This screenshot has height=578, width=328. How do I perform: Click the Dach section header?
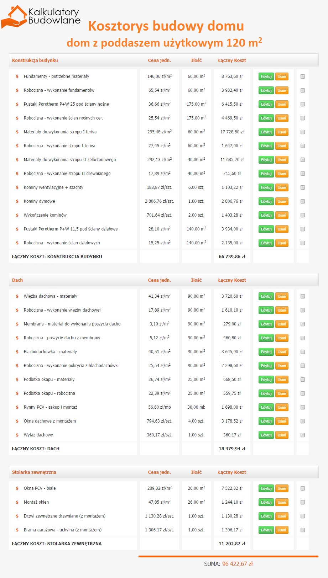(x=17, y=280)
